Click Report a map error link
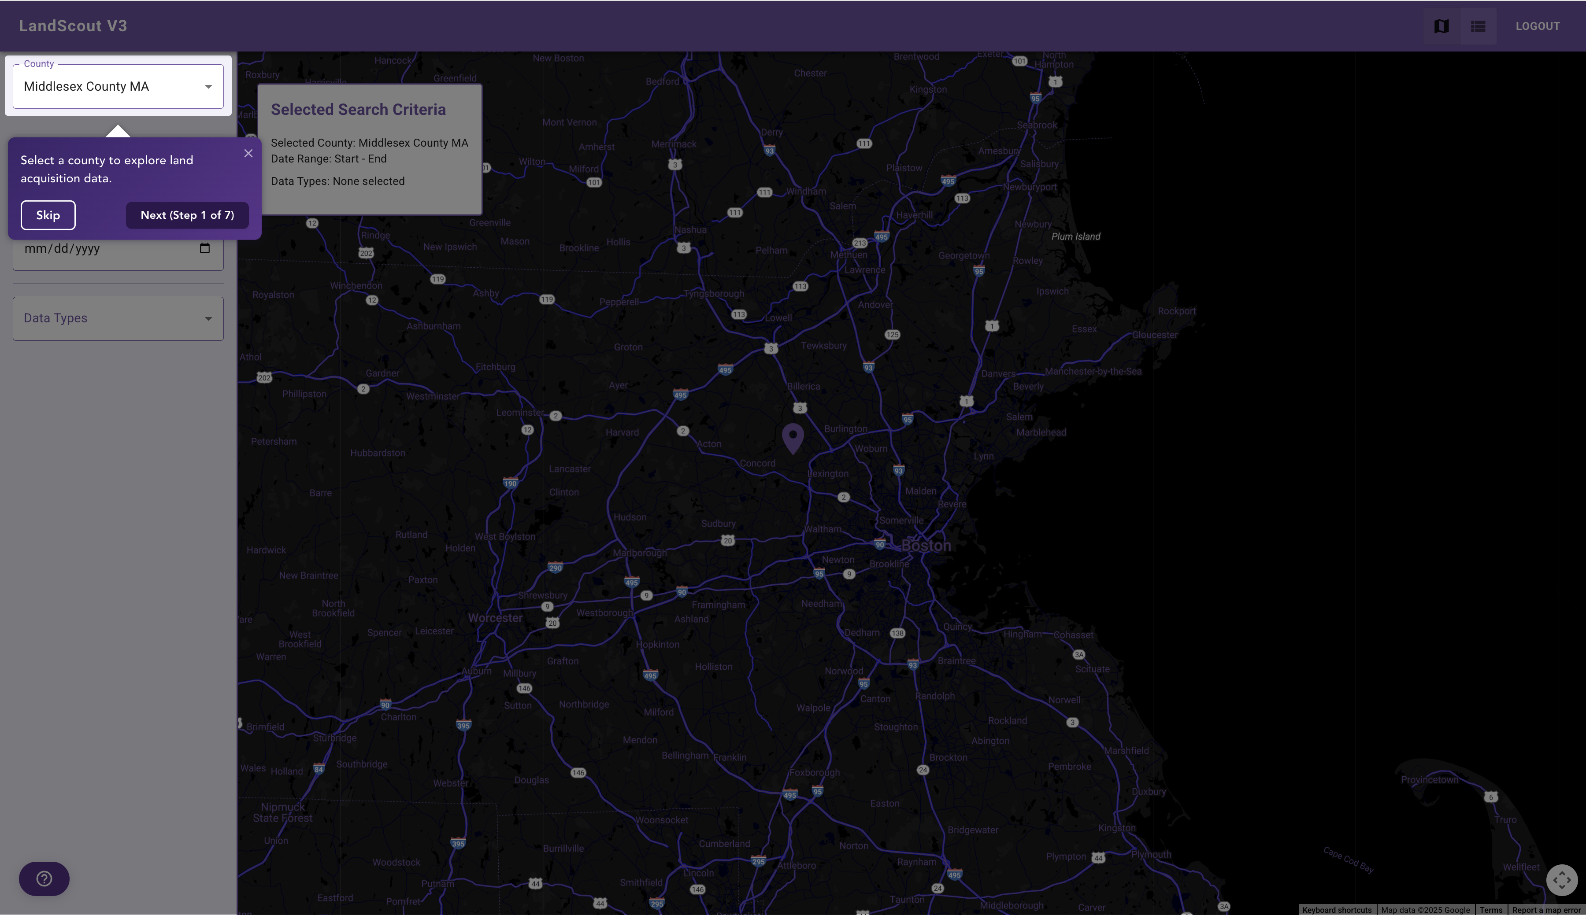Image resolution: width=1586 pixels, height=915 pixels. tap(1546, 909)
